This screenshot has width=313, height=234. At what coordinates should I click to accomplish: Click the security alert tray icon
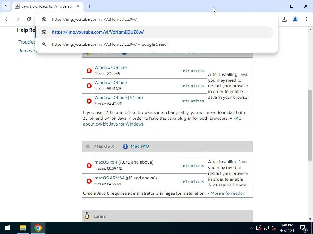click(259, 228)
